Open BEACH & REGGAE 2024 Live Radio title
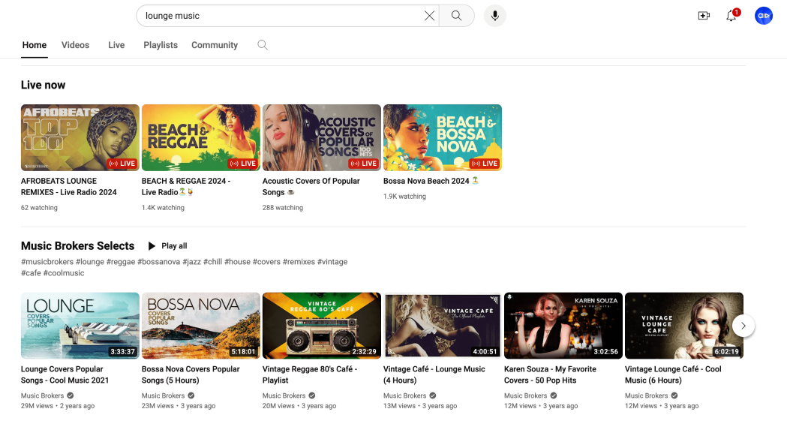787x421 pixels. click(x=186, y=187)
